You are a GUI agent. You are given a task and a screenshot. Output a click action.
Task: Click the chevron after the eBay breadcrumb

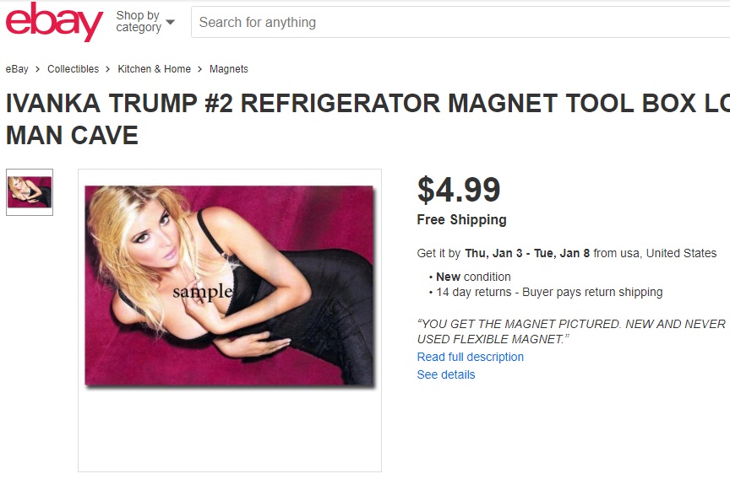38,69
